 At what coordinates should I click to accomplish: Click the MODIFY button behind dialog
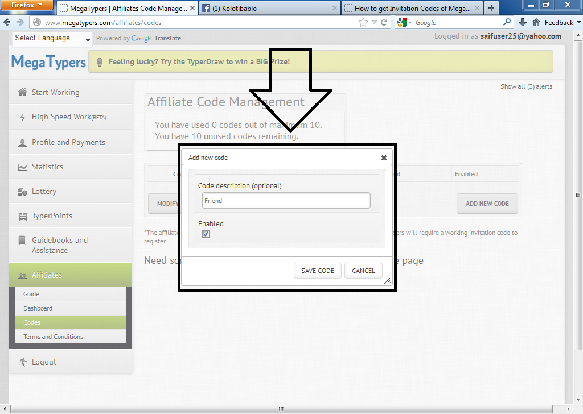pos(163,204)
